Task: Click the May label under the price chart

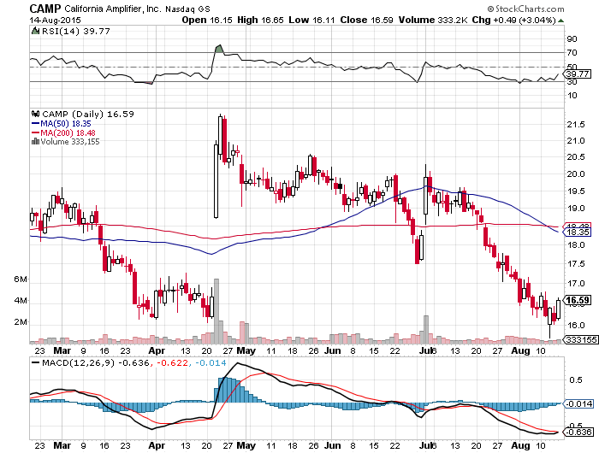Action: coord(246,350)
